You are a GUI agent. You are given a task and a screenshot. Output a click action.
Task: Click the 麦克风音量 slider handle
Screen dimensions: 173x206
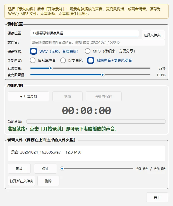tap(103, 75)
